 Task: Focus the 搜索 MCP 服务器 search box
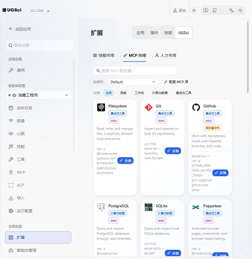pyautogui.click(x=135, y=71)
